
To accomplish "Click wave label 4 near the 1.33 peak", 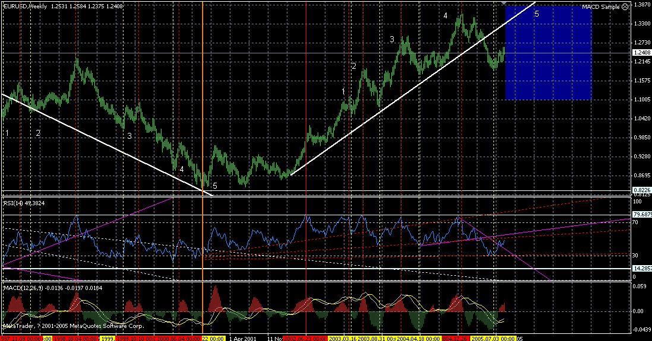I will [445, 16].
